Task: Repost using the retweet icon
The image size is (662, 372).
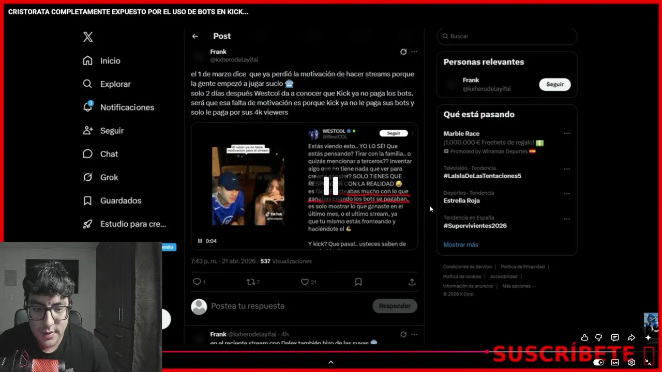Action: [251, 282]
